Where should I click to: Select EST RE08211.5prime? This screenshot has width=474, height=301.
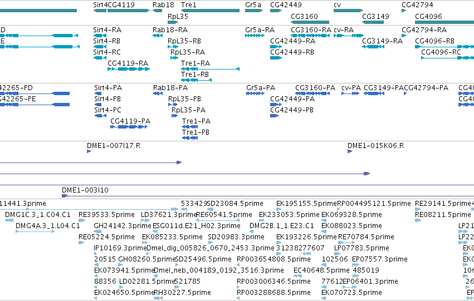418,220
